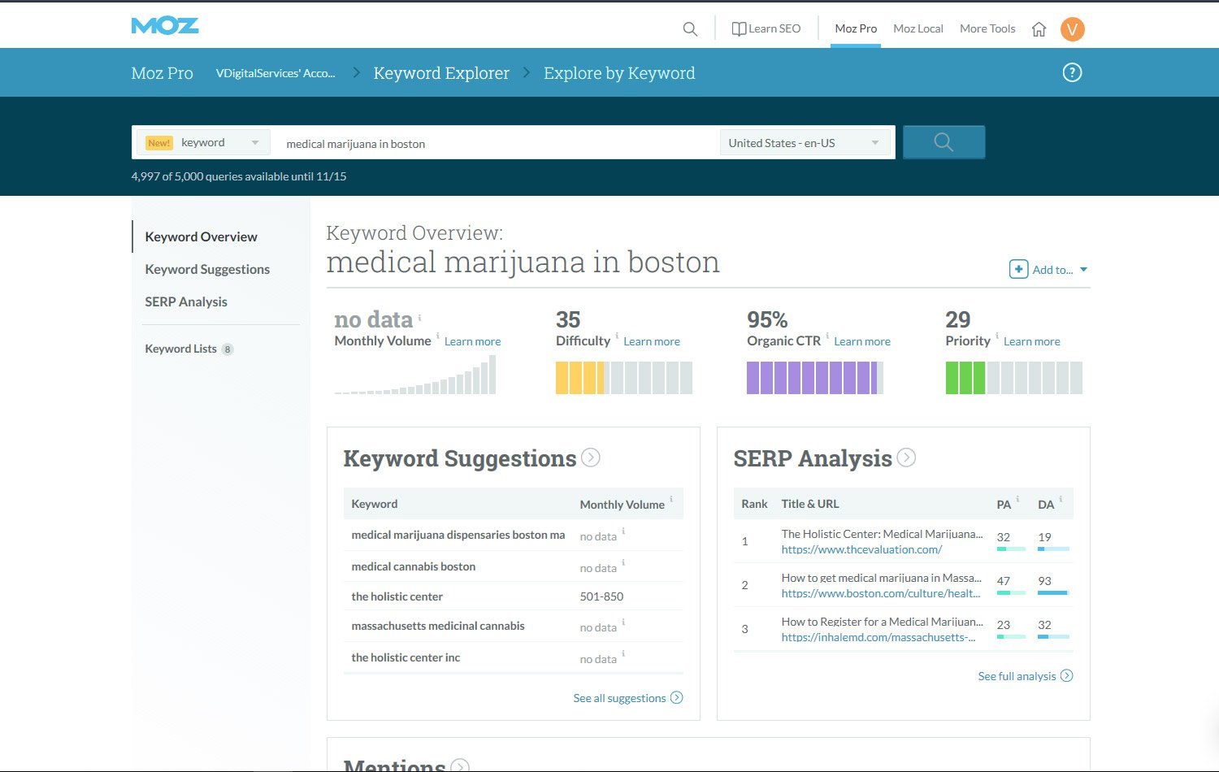1219x772 pixels.
Task: Click the See all suggestions arrow icon
Action: (x=676, y=697)
